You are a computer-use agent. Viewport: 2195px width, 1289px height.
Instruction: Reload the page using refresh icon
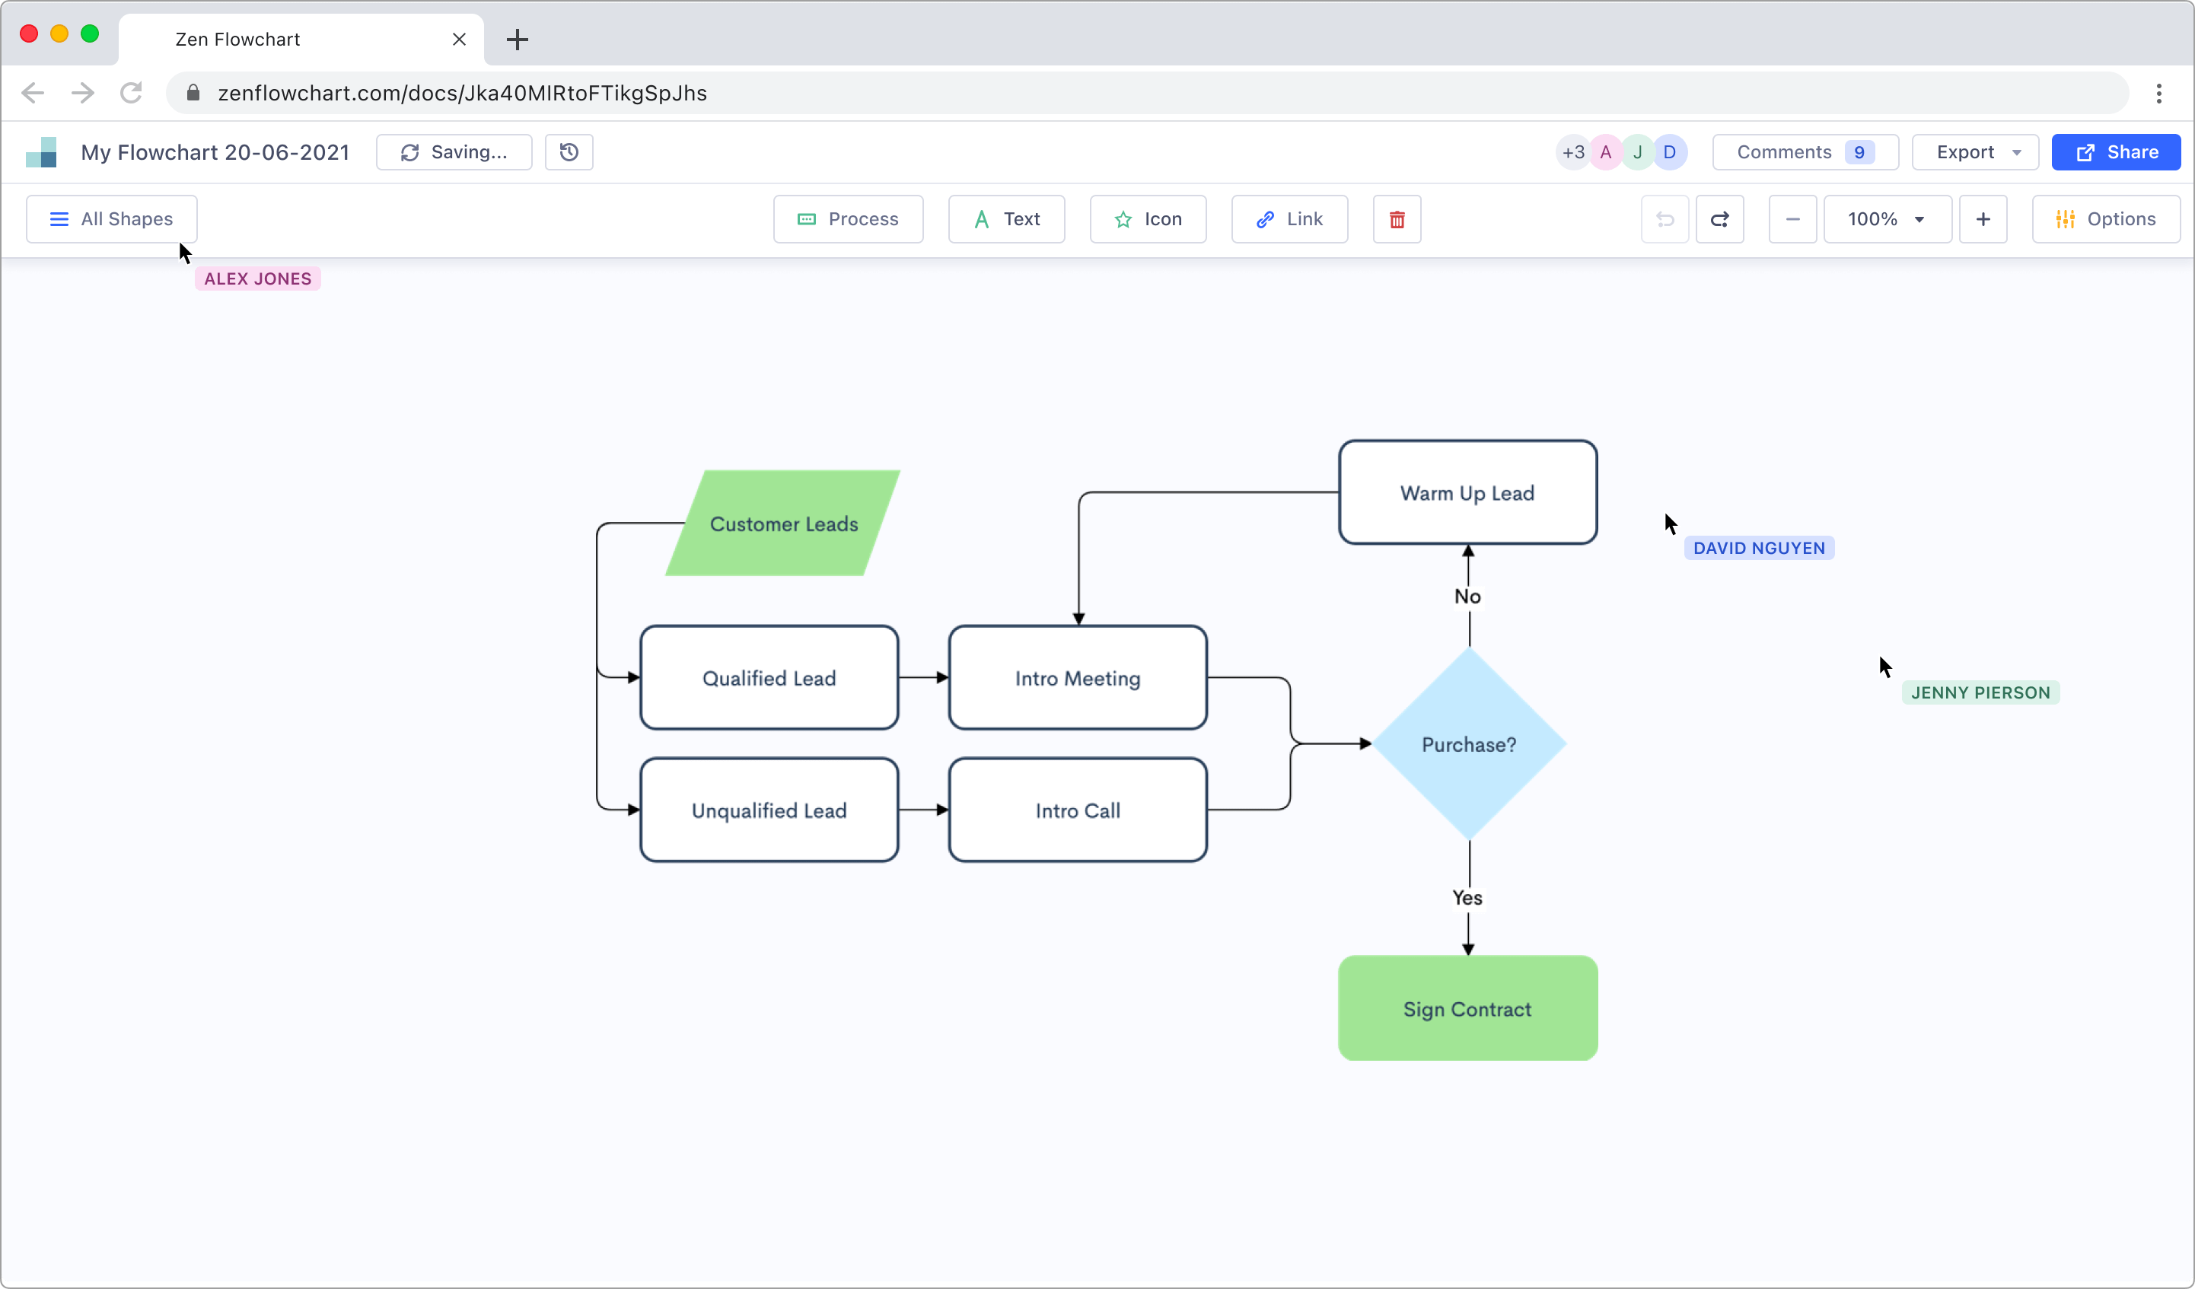click(x=132, y=93)
